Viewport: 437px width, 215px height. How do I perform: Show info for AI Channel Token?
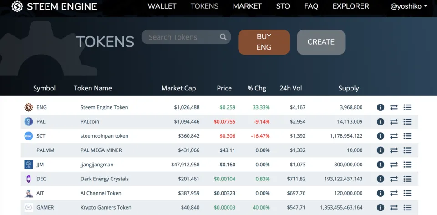(x=381, y=193)
